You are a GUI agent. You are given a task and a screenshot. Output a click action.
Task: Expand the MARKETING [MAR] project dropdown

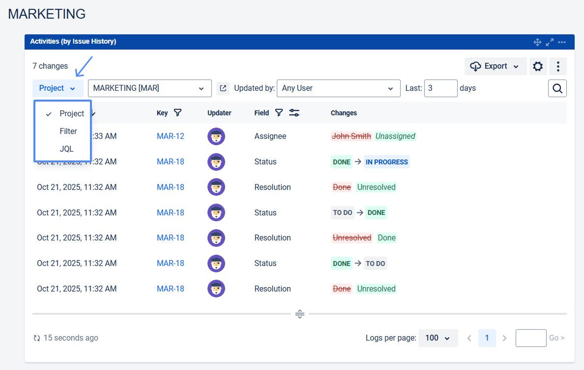point(149,88)
